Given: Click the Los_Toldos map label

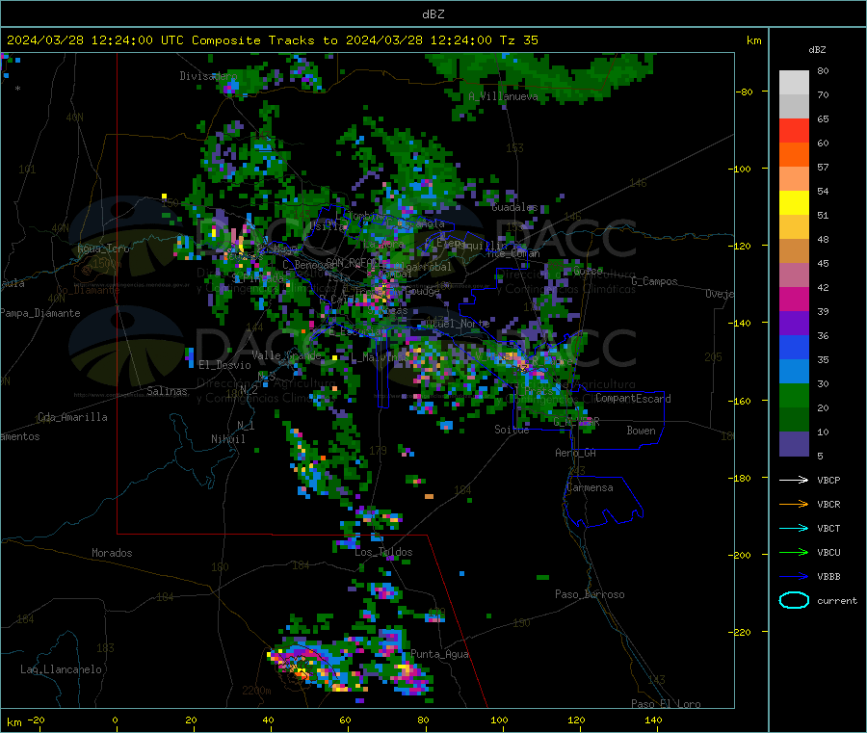Looking at the screenshot, I should point(383,552).
